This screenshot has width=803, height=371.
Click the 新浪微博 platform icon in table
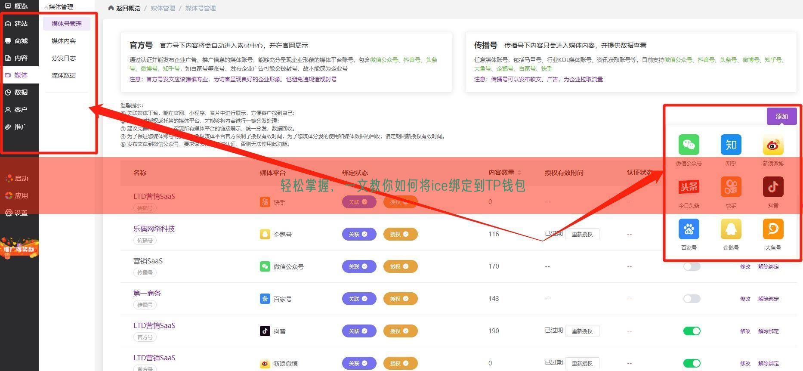point(265,363)
